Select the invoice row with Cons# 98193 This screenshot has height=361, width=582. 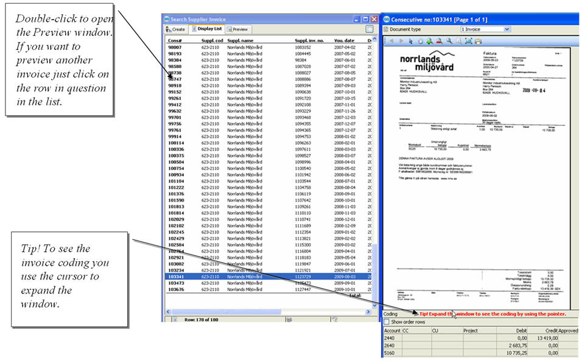coord(268,54)
